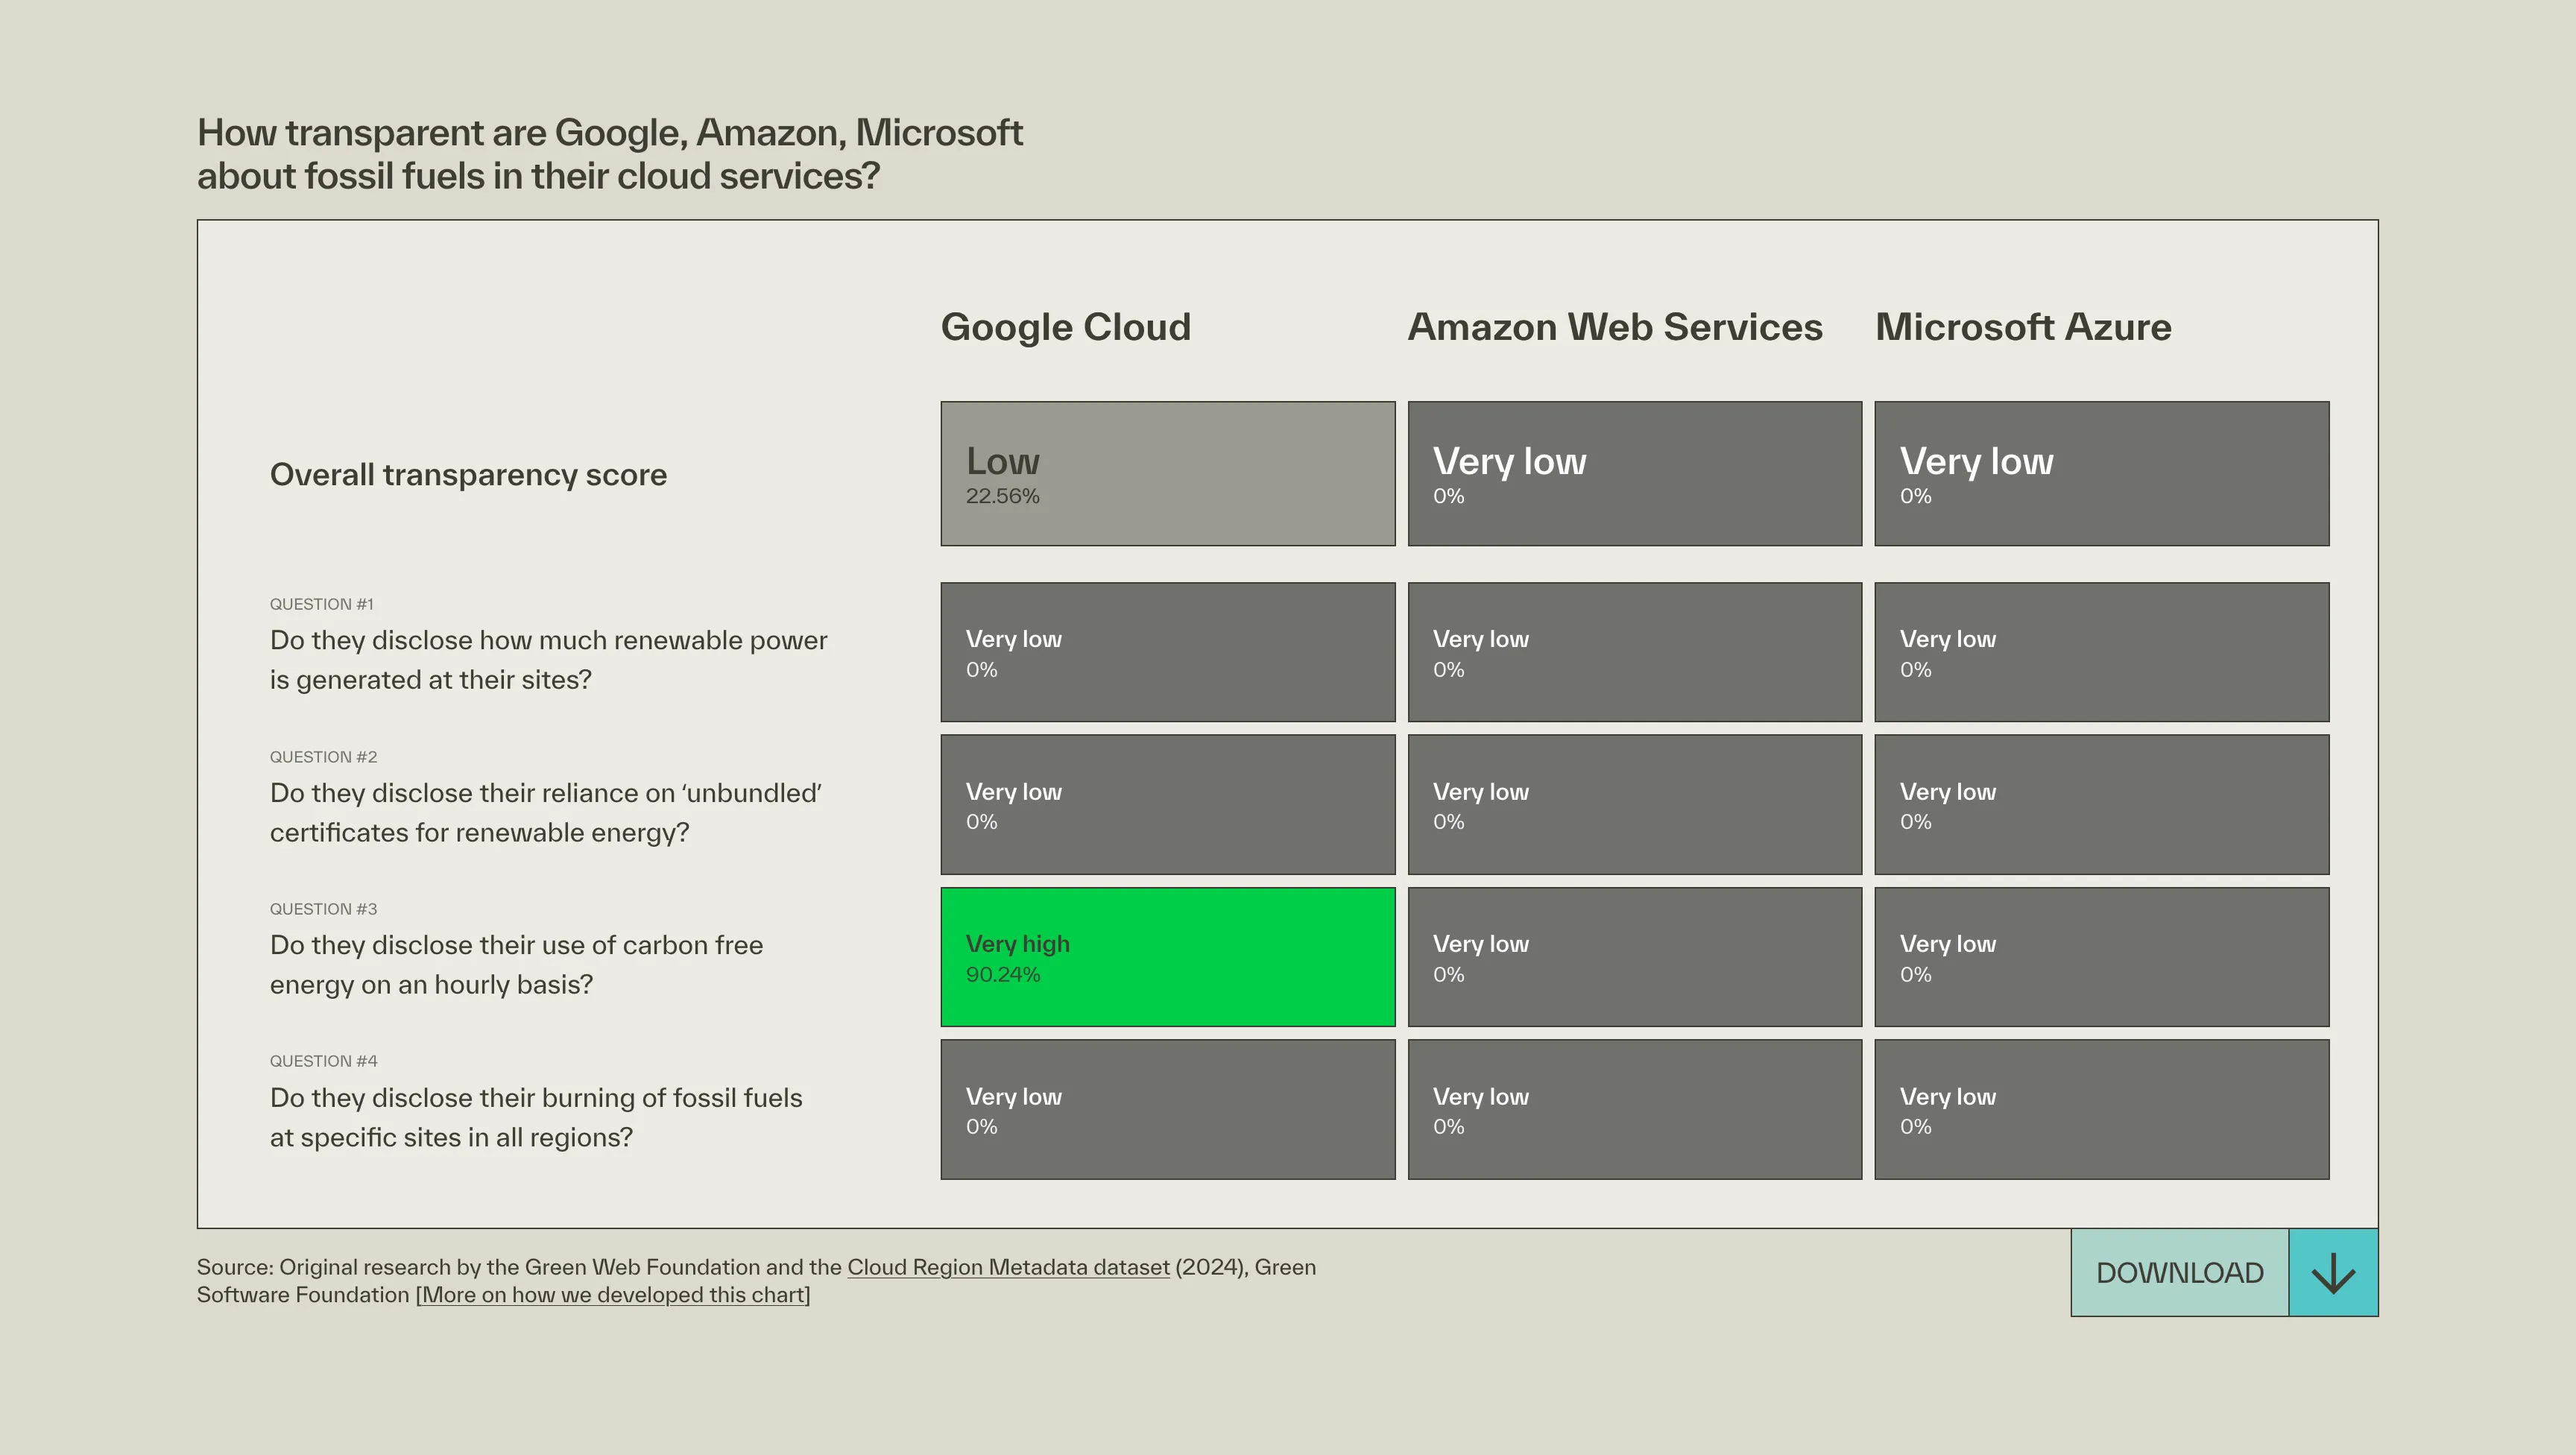The width and height of the screenshot is (2576, 1455).
Task: Click Google Cloud's Low 22.56% overall score cell
Action: click(1167, 474)
